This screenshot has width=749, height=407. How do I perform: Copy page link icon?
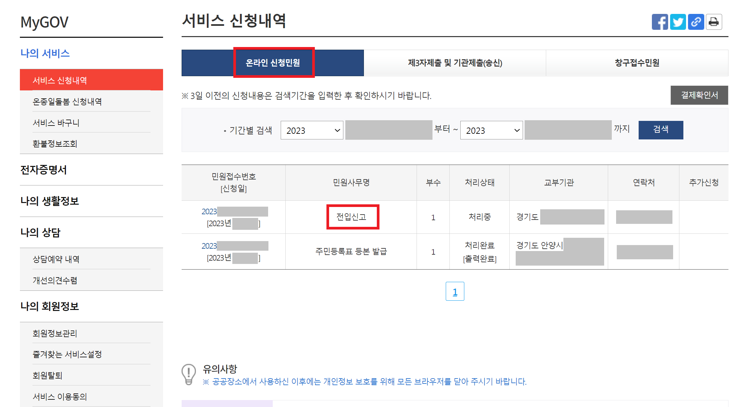[x=696, y=22]
